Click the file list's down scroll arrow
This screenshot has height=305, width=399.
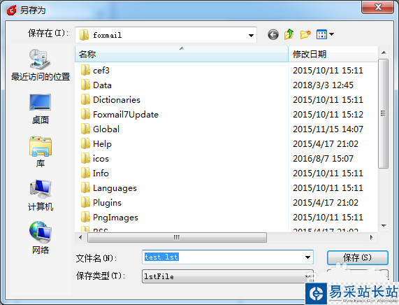pyautogui.click(x=384, y=226)
